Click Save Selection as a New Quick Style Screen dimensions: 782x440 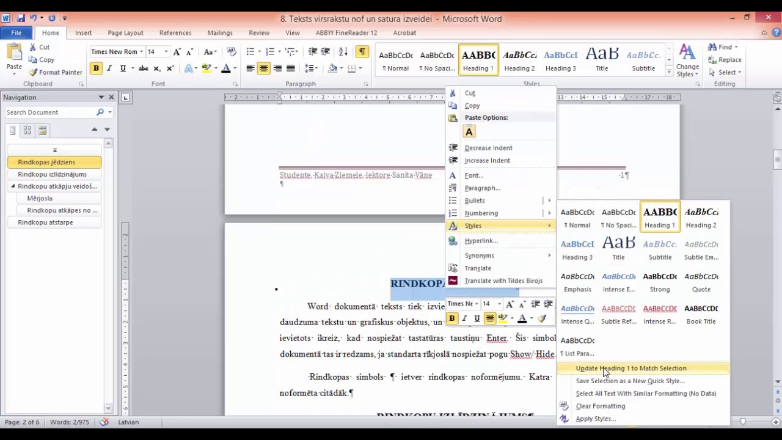coord(643,381)
